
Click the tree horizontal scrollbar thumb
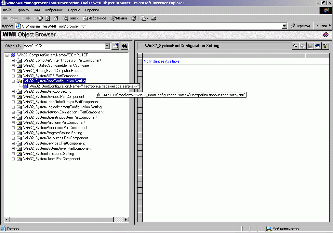point(61,220)
